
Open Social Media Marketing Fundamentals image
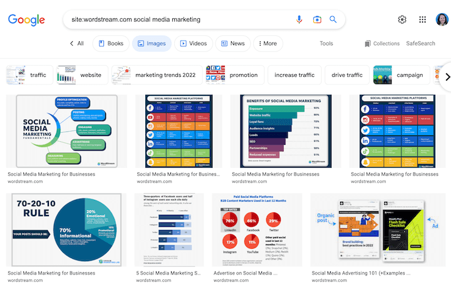click(x=66, y=131)
